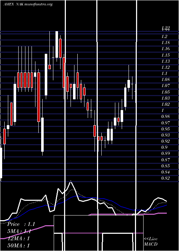Image resolution: width=179 pixels, height=251 pixels.
Task: Select the 1.15 price axis label
Action: pos(165,55)
